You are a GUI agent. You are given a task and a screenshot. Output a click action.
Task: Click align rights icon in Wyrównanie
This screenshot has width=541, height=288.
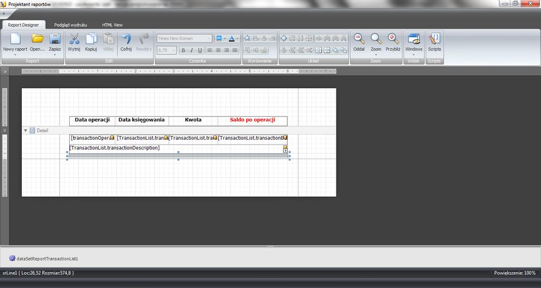click(273, 38)
